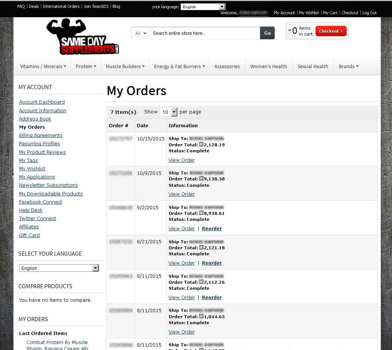Click the red Checkout button
392x350 pixels.
[x=331, y=31]
